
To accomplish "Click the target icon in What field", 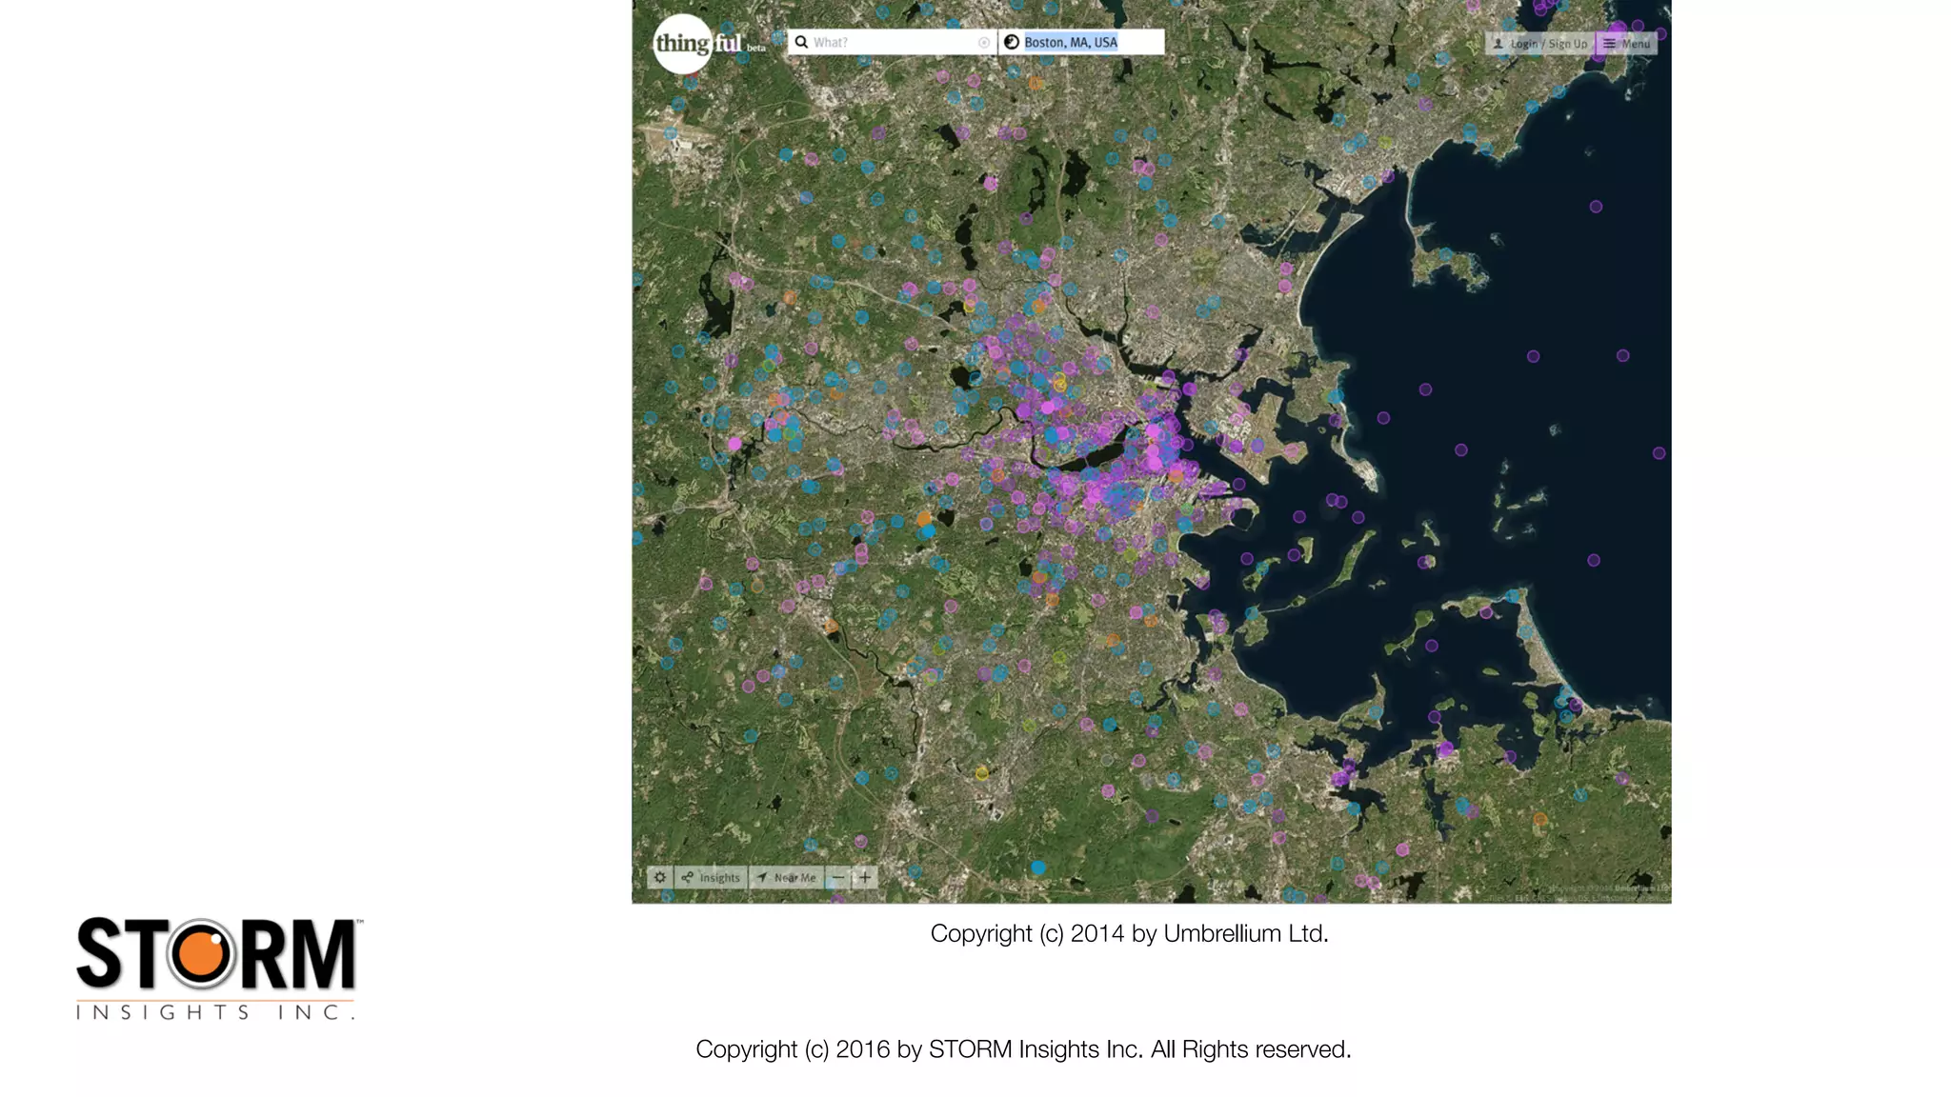I will pyautogui.click(x=984, y=43).
